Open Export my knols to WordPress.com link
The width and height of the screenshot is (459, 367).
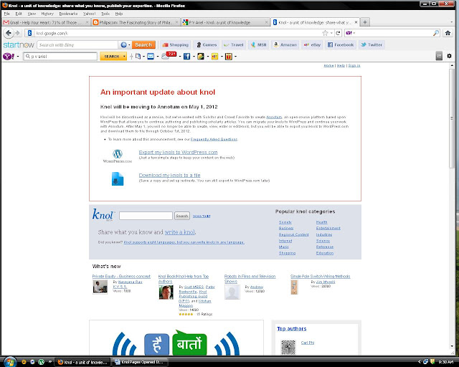tap(178, 152)
